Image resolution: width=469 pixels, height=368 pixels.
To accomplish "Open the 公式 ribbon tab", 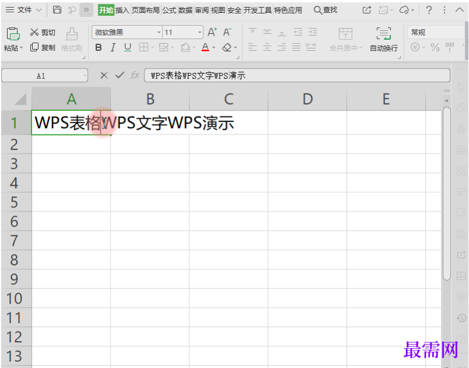I will click(x=169, y=10).
